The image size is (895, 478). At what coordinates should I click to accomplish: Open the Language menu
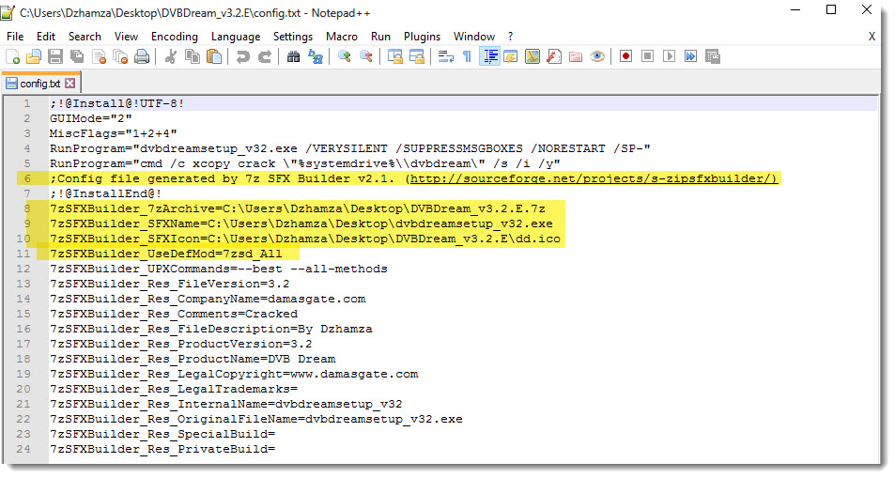[x=236, y=37]
